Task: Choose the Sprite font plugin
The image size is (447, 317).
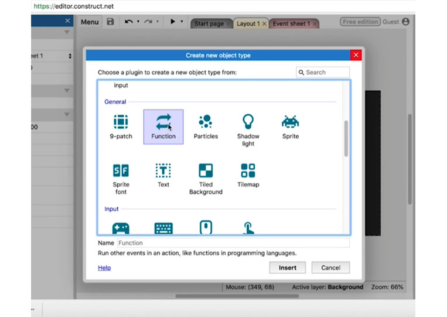Action: pos(121,171)
